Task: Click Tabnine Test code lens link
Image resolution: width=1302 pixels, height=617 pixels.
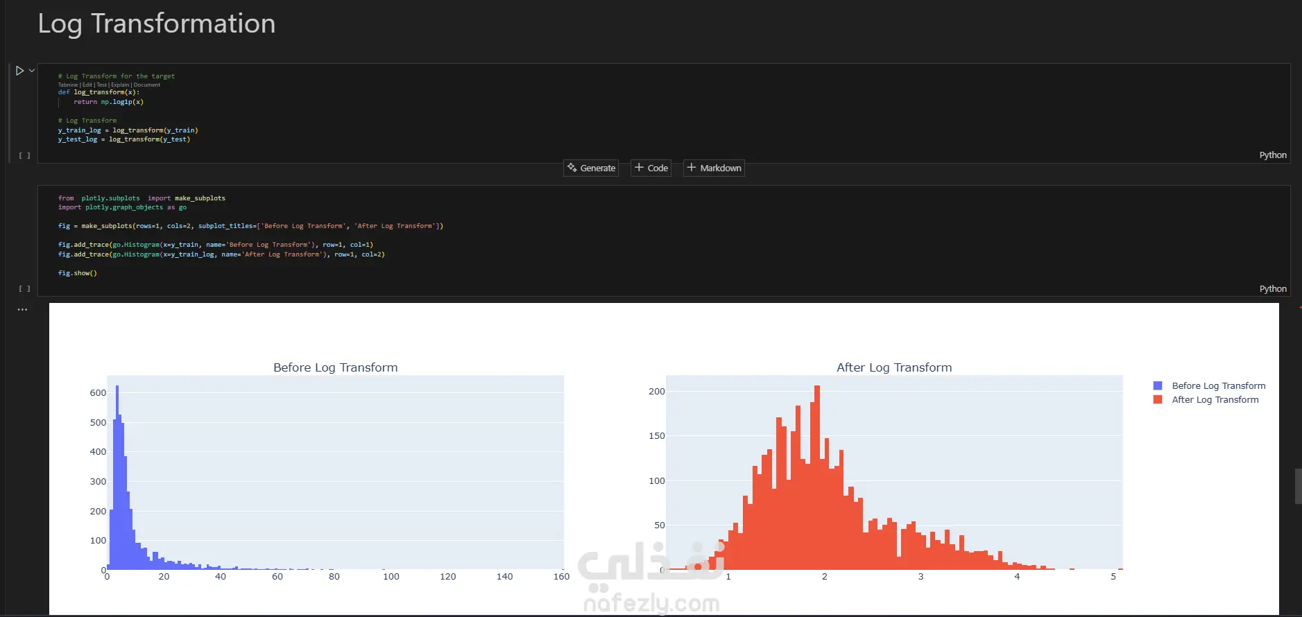Action: (102, 85)
